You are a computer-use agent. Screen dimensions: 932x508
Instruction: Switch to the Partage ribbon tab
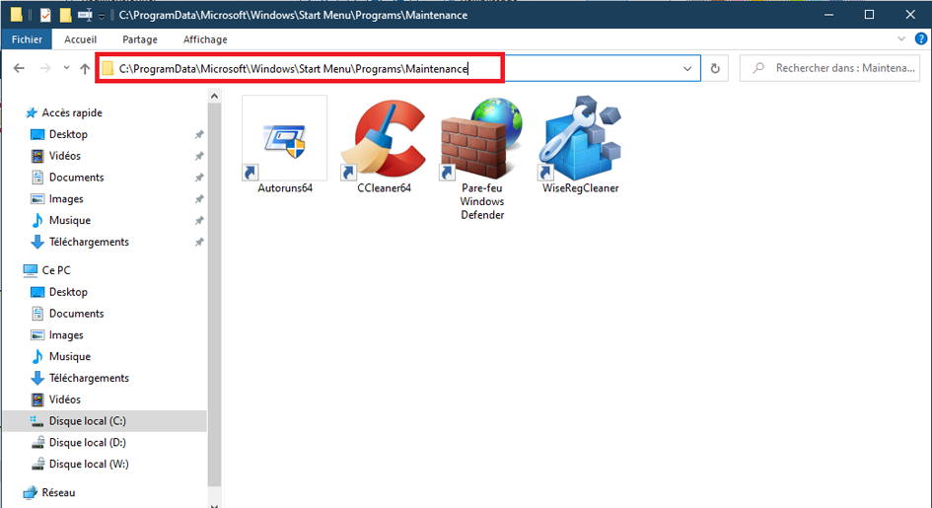tap(140, 39)
